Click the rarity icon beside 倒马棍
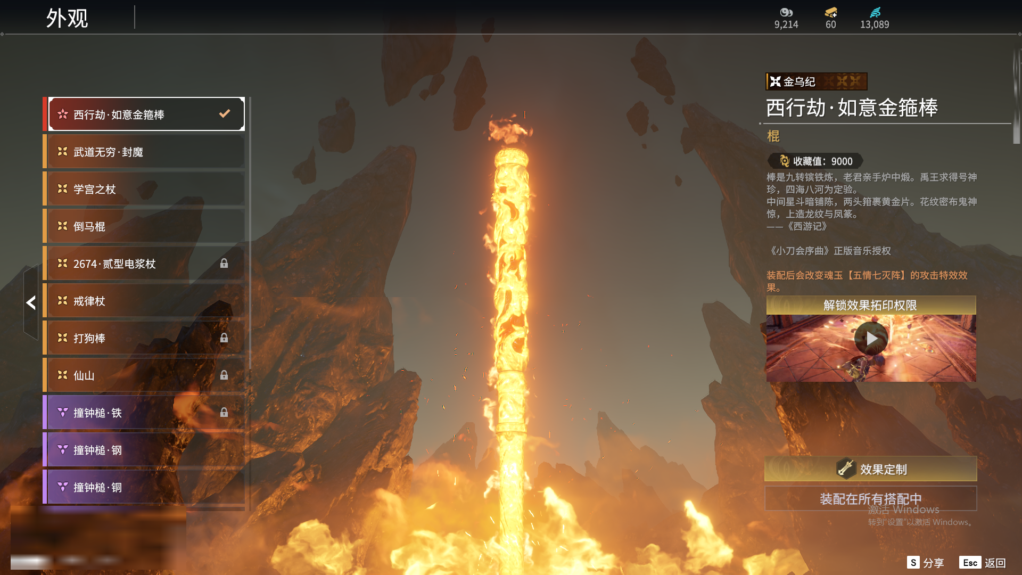This screenshot has height=575, width=1022. click(x=62, y=226)
